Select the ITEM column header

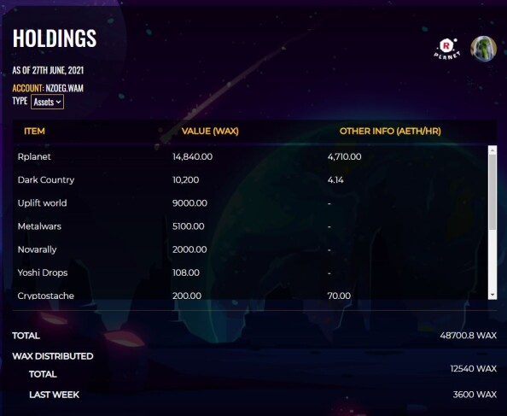[x=34, y=131]
